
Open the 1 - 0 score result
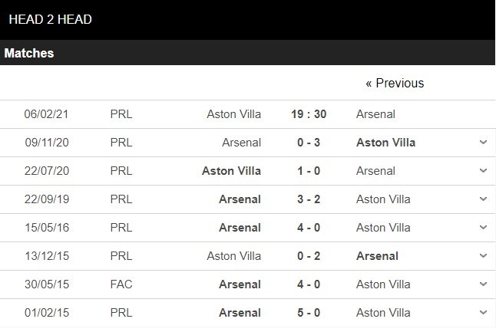[x=309, y=171]
